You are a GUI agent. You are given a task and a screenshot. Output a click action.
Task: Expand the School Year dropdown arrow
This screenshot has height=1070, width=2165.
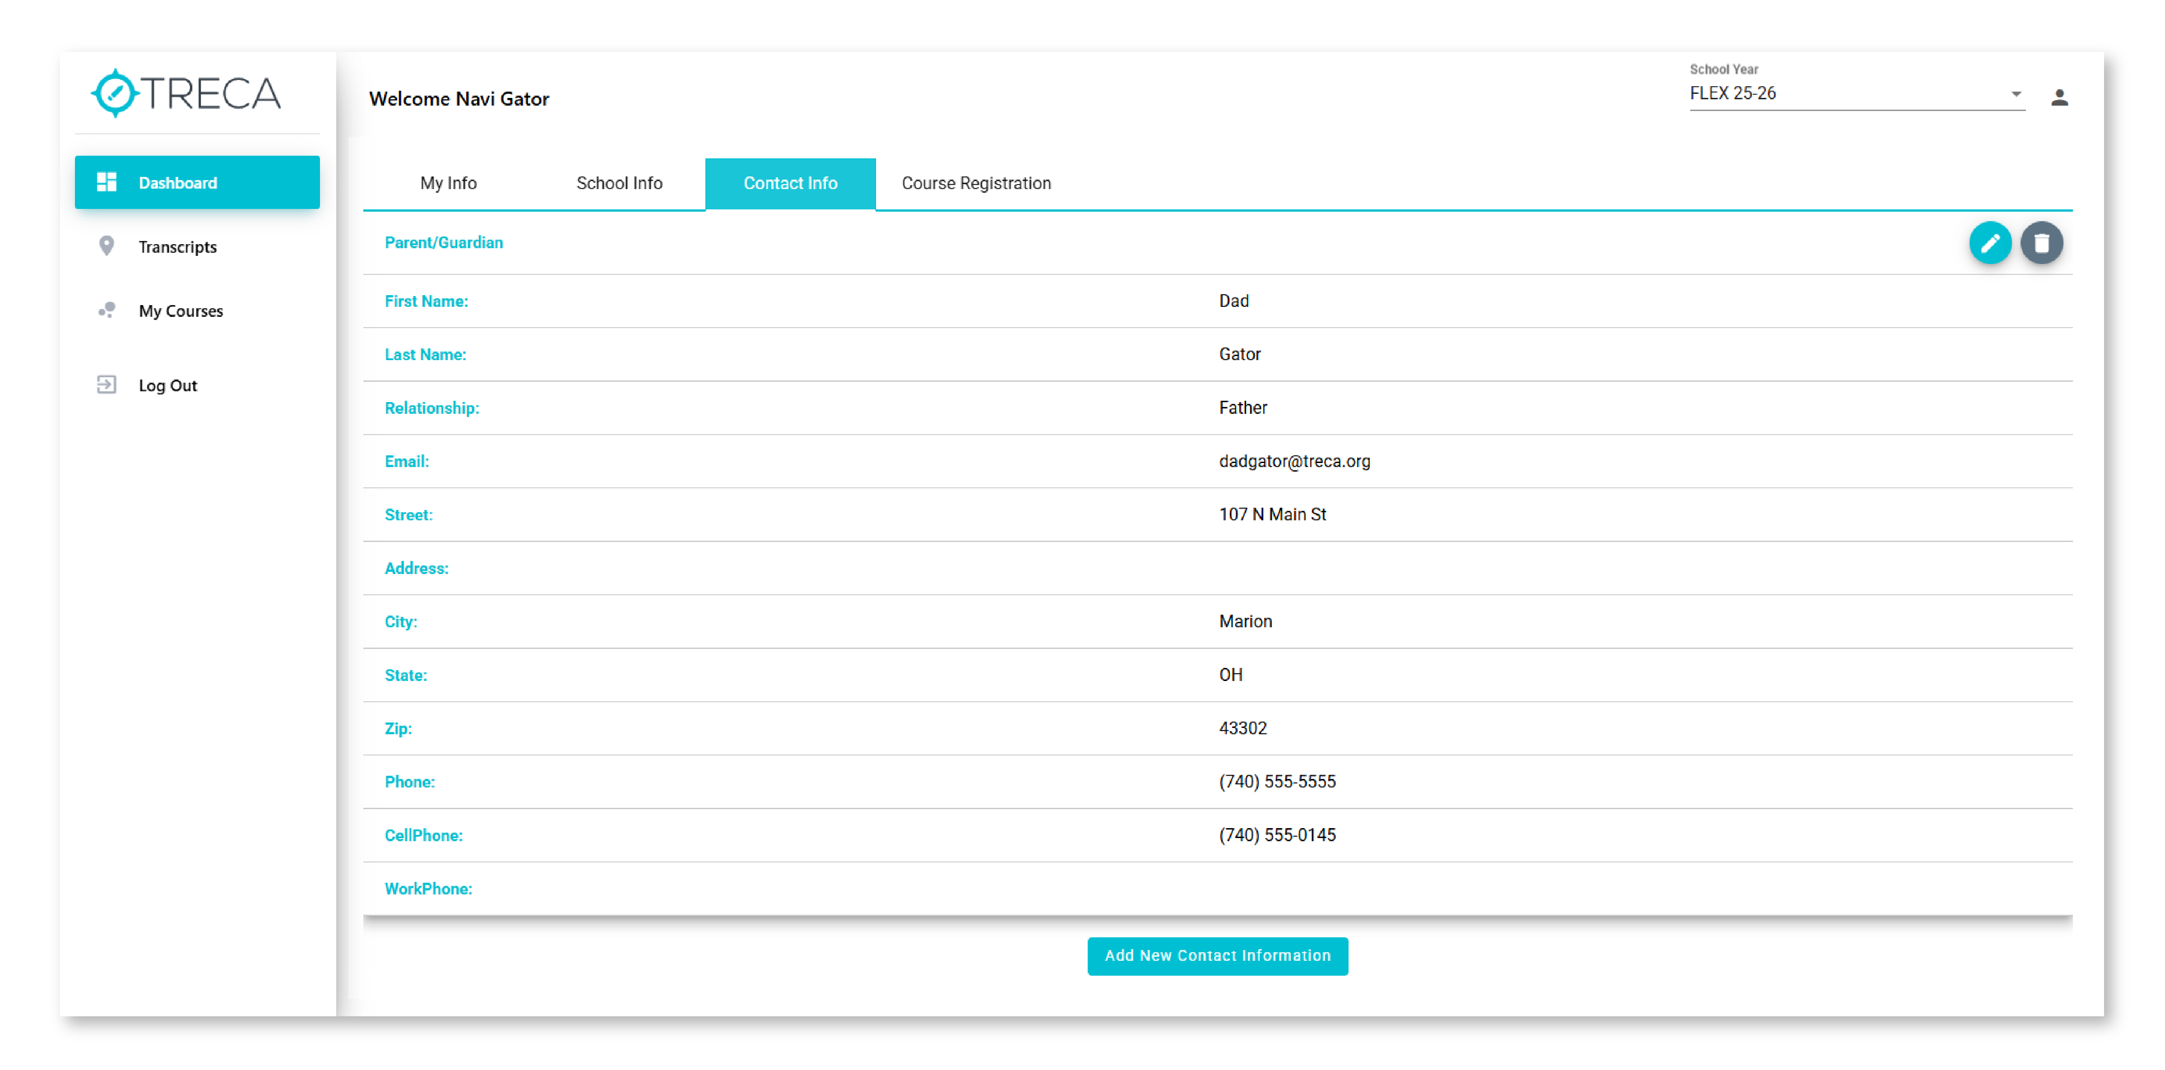2016,94
